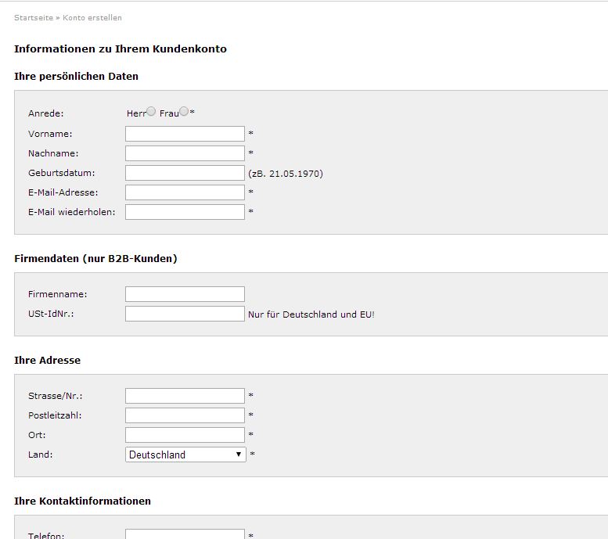Image resolution: width=608 pixels, height=539 pixels.
Task: Select the Strasse/Nr. input field
Action: [185, 396]
